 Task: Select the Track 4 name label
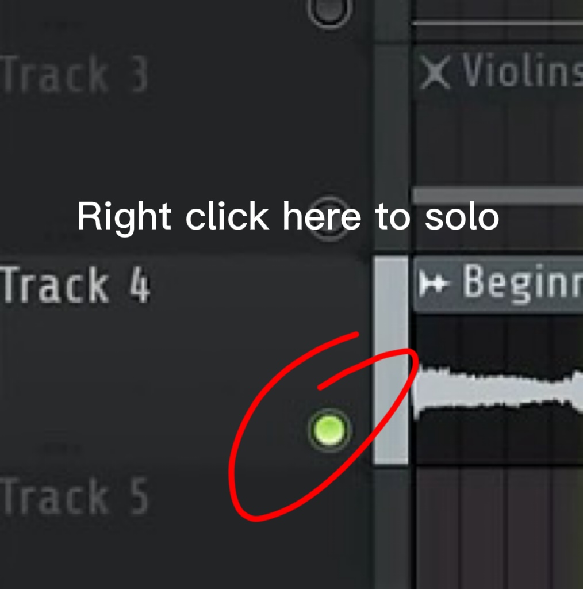[x=75, y=284]
